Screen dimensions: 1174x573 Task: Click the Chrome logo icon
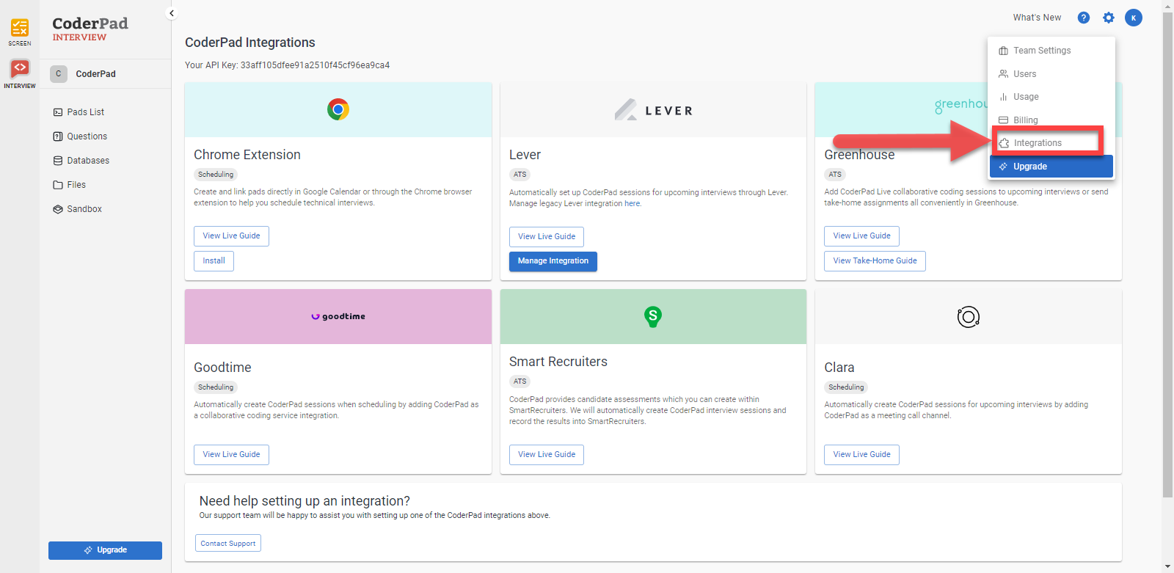point(338,109)
